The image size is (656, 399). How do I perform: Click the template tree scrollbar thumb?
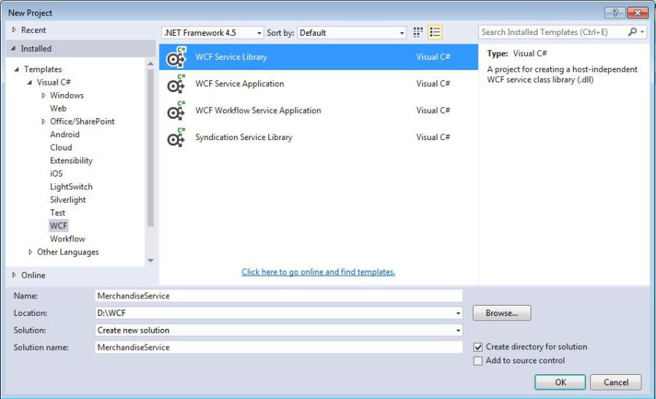pyautogui.click(x=151, y=148)
